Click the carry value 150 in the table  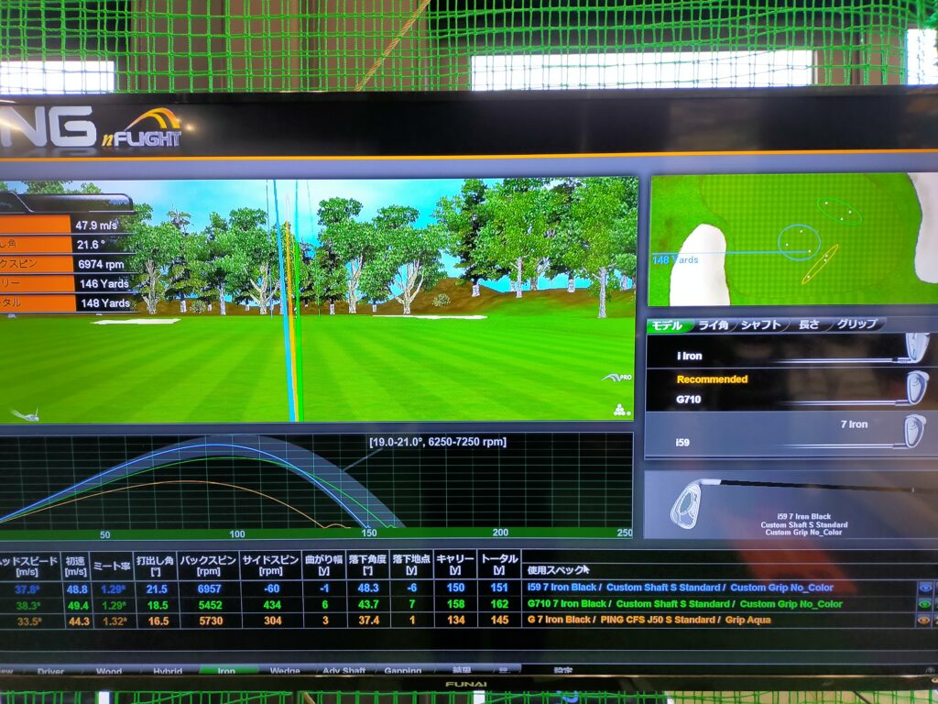(455, 588)
